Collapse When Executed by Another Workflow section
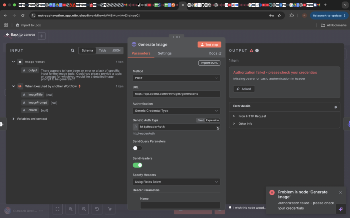The height and width of the screenshot is (218, 350). pyautogui.click(x=13, y=86)
